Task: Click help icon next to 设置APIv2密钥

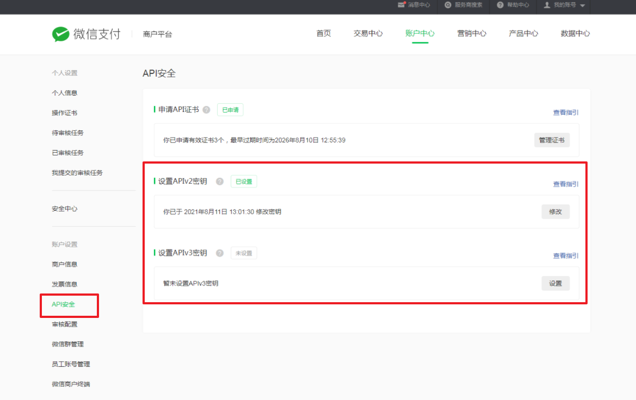Action: (x=220, y=182)
